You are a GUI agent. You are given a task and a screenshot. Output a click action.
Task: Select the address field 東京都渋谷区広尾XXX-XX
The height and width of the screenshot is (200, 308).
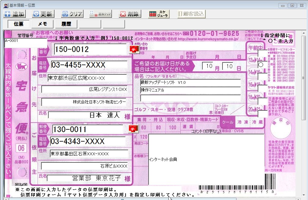click(87, 78)
